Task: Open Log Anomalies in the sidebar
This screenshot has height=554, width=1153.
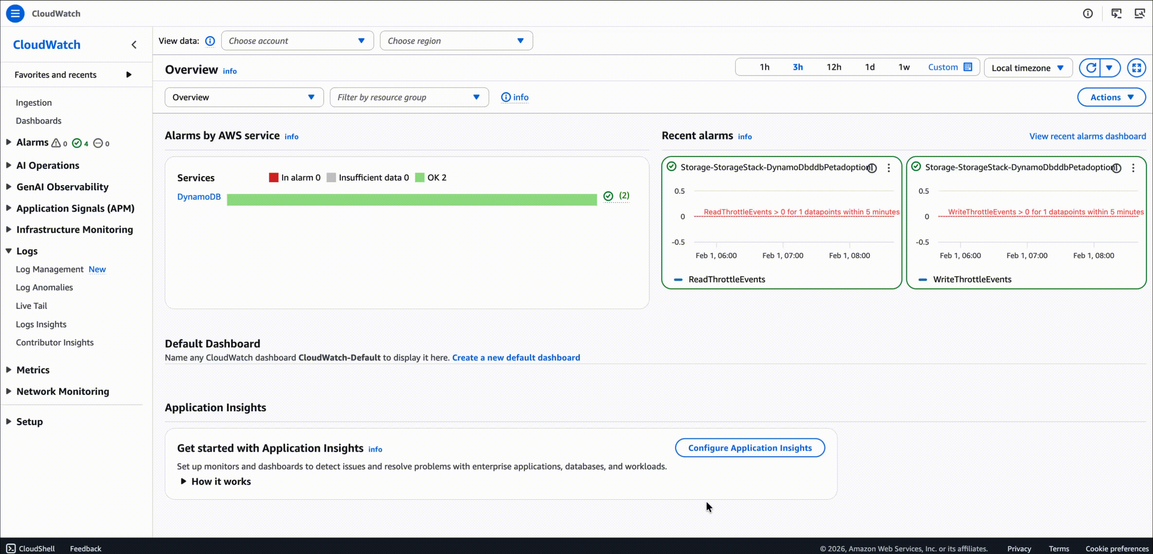Action: (x=44, y=287)
